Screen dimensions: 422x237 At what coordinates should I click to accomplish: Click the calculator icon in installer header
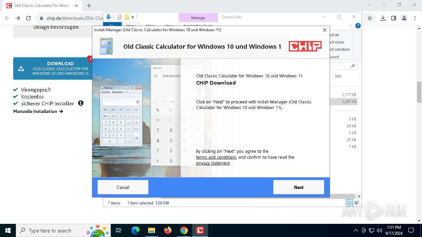pos(106,46)
